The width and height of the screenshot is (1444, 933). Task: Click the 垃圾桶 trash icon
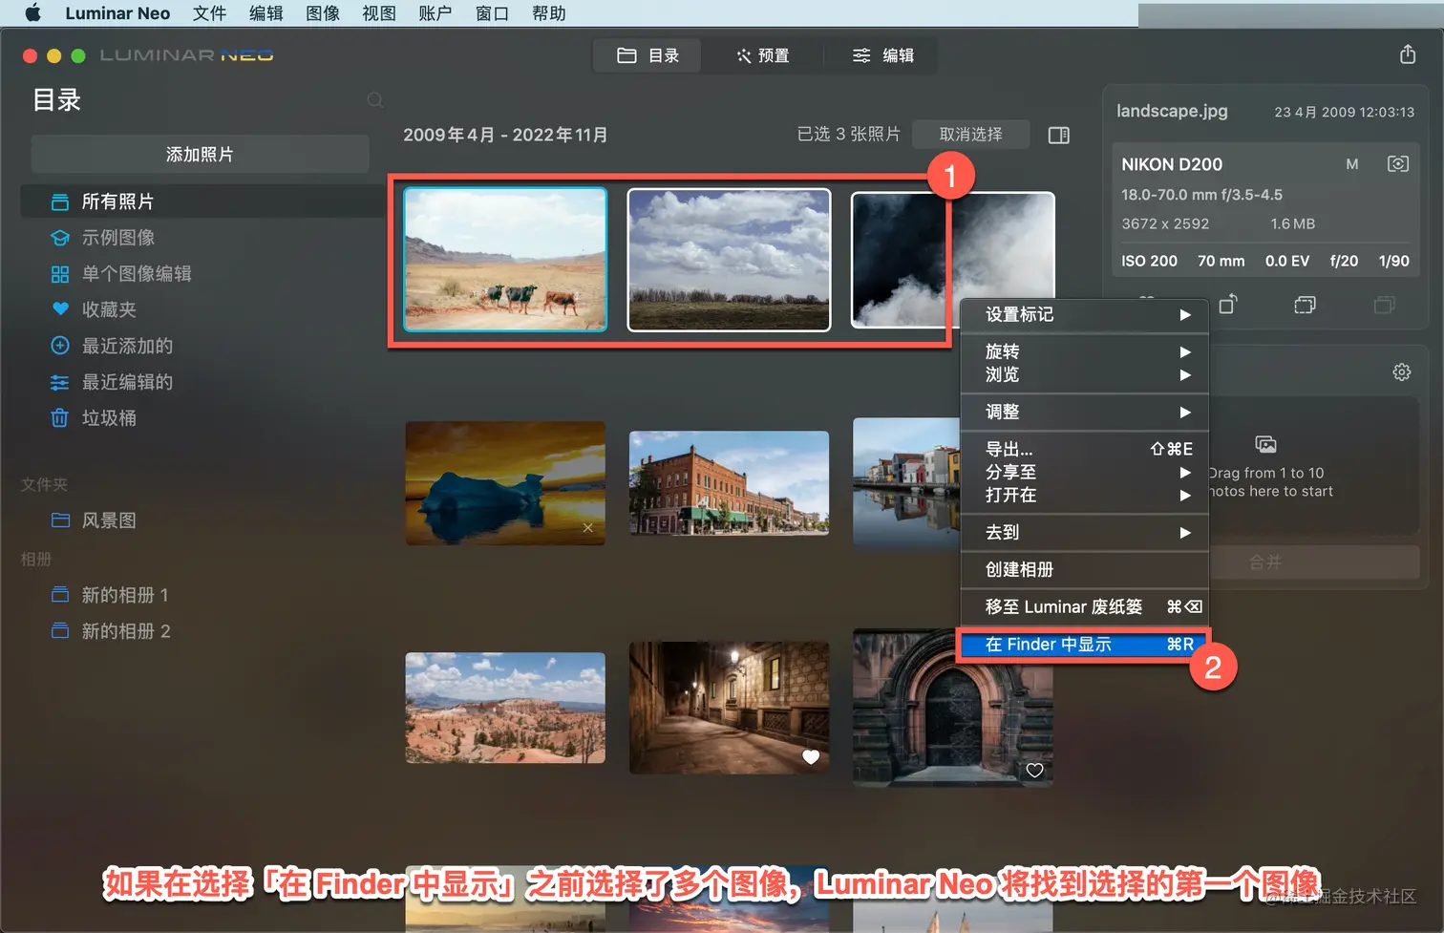coord(59,418)
